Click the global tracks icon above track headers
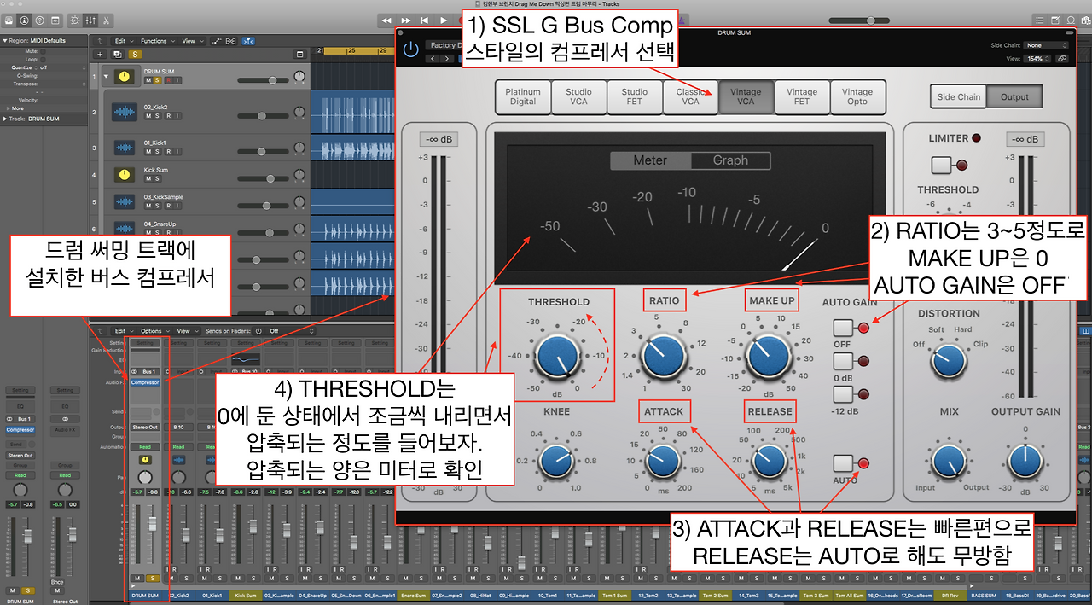The image size is (1092, 605). click(x=299, y=54)
